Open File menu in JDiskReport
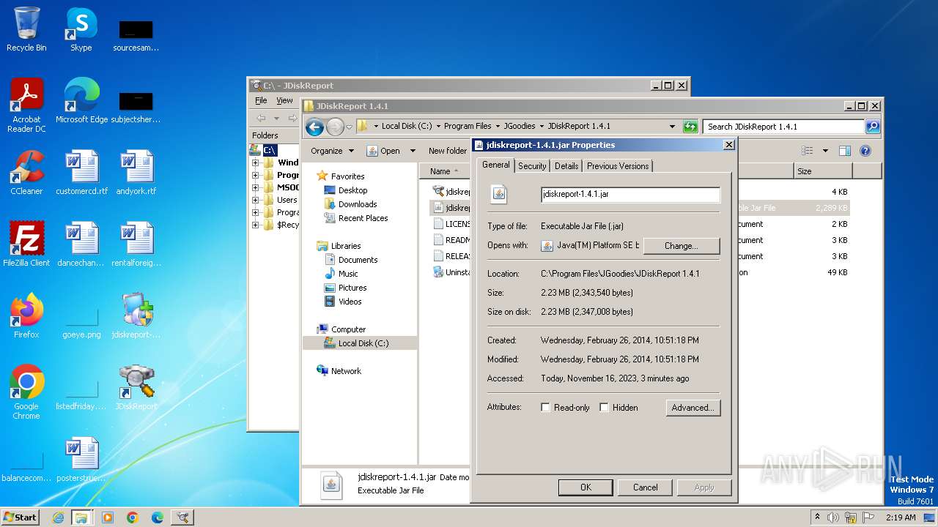Viewport: 938px width, 527px height. [261, 100]
